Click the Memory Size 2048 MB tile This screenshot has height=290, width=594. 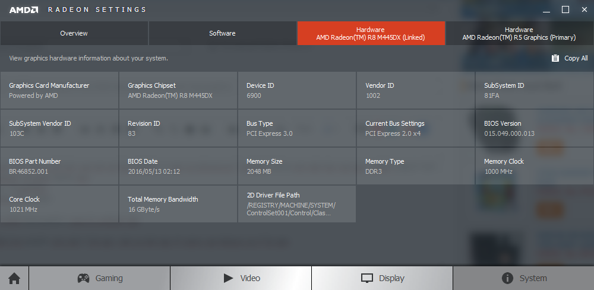pos(297,166)
